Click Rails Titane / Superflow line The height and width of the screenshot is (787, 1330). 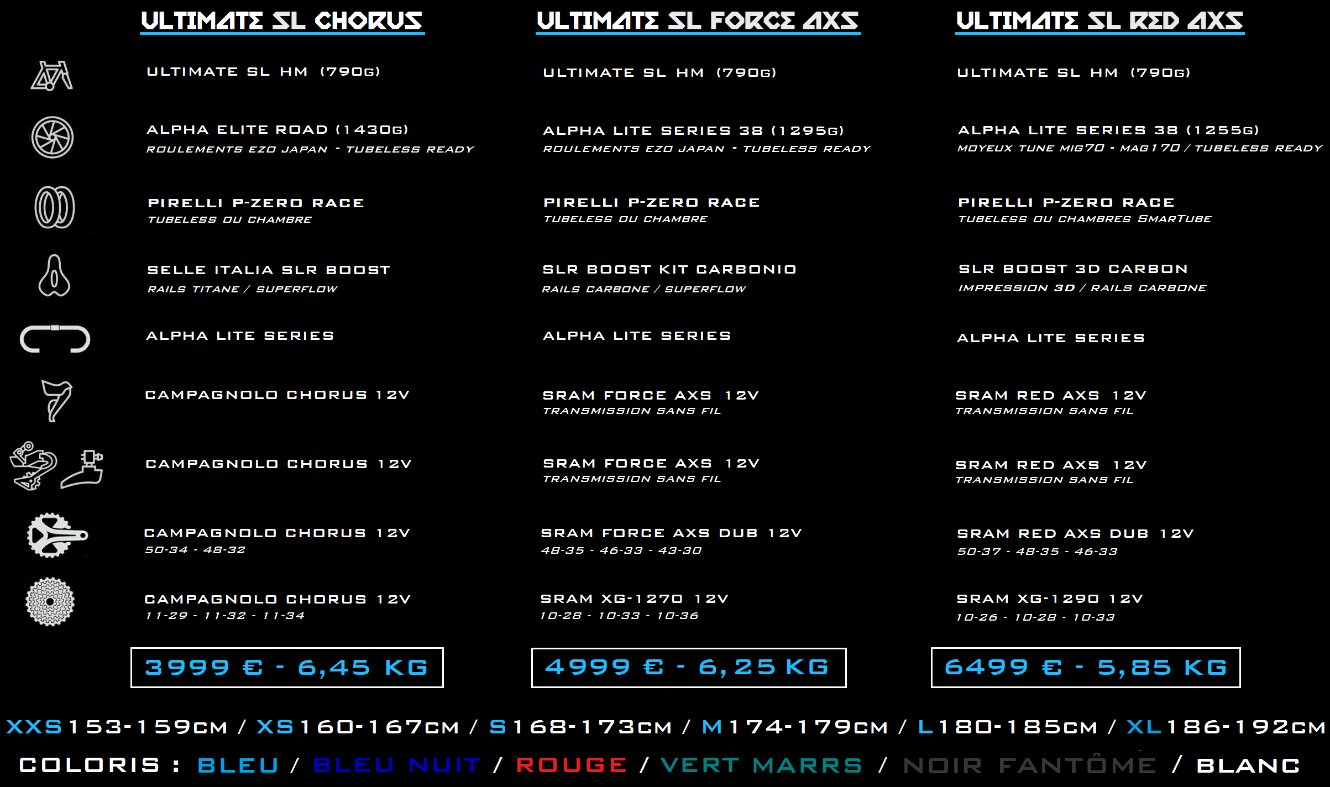pos(242,289)
